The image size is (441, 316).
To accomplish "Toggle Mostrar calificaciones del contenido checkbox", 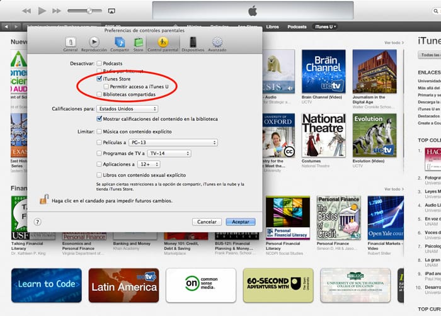I will 100,118.
